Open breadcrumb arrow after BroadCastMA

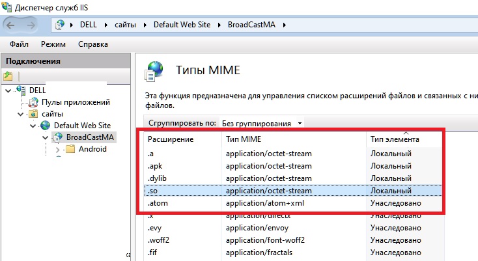coord(284,25)
